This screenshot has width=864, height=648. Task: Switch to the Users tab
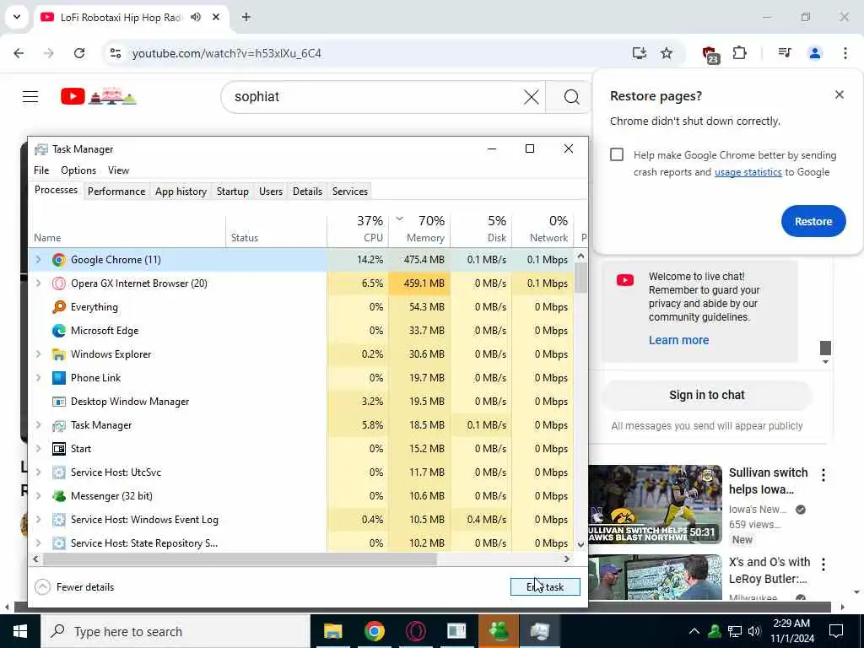coord(271,192)
